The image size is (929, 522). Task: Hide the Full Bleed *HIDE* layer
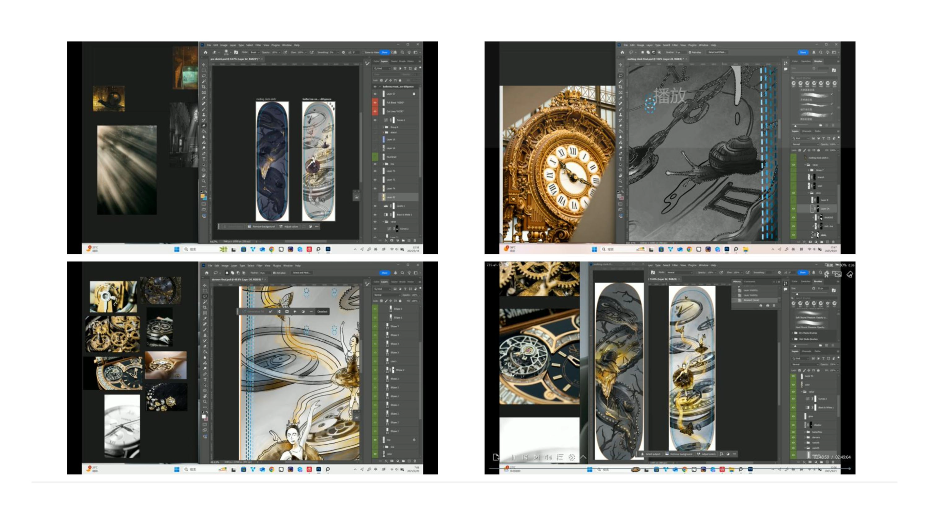375,102
